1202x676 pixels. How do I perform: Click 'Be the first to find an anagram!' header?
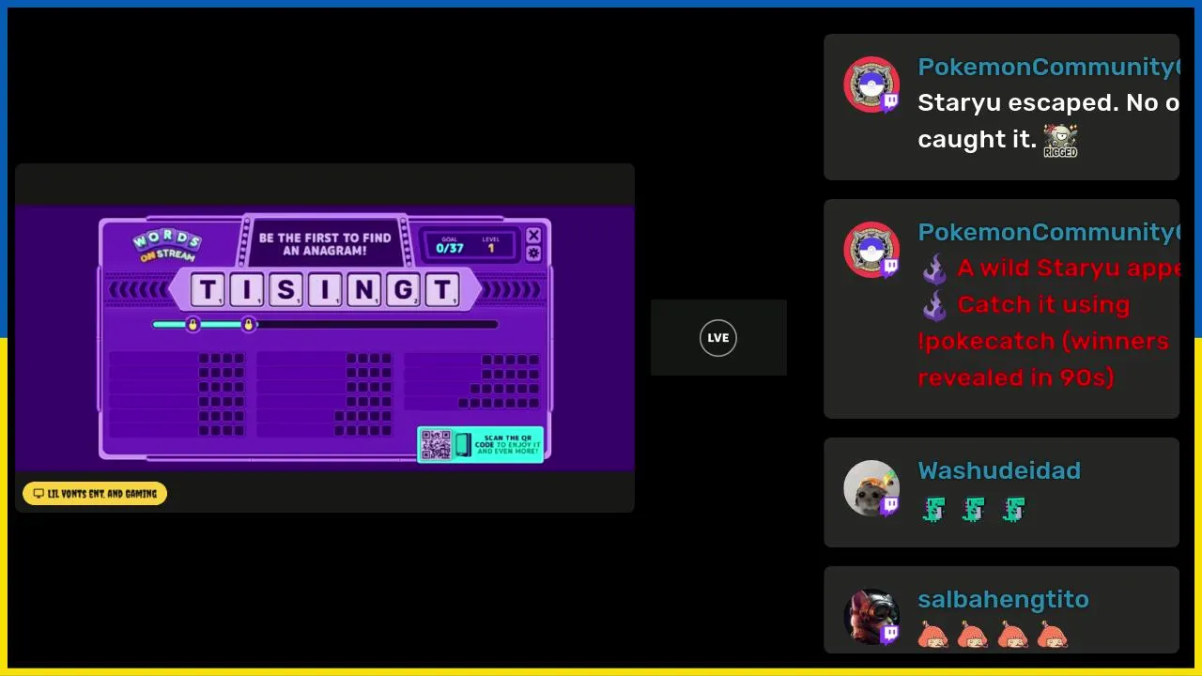coord(325,244)
